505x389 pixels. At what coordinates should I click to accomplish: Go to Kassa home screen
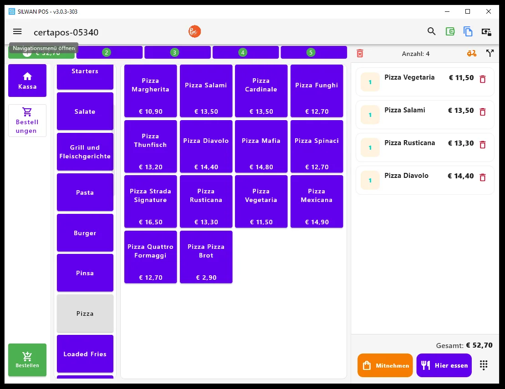27,81
